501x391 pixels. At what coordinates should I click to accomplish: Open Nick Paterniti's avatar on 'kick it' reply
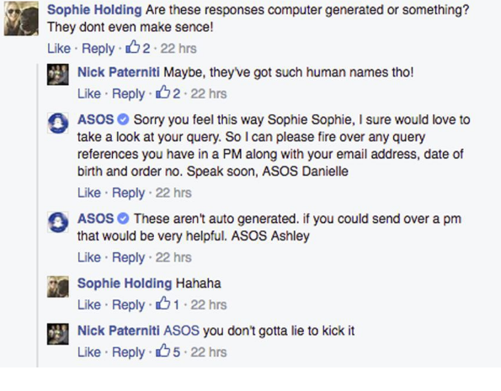point(58,334)
